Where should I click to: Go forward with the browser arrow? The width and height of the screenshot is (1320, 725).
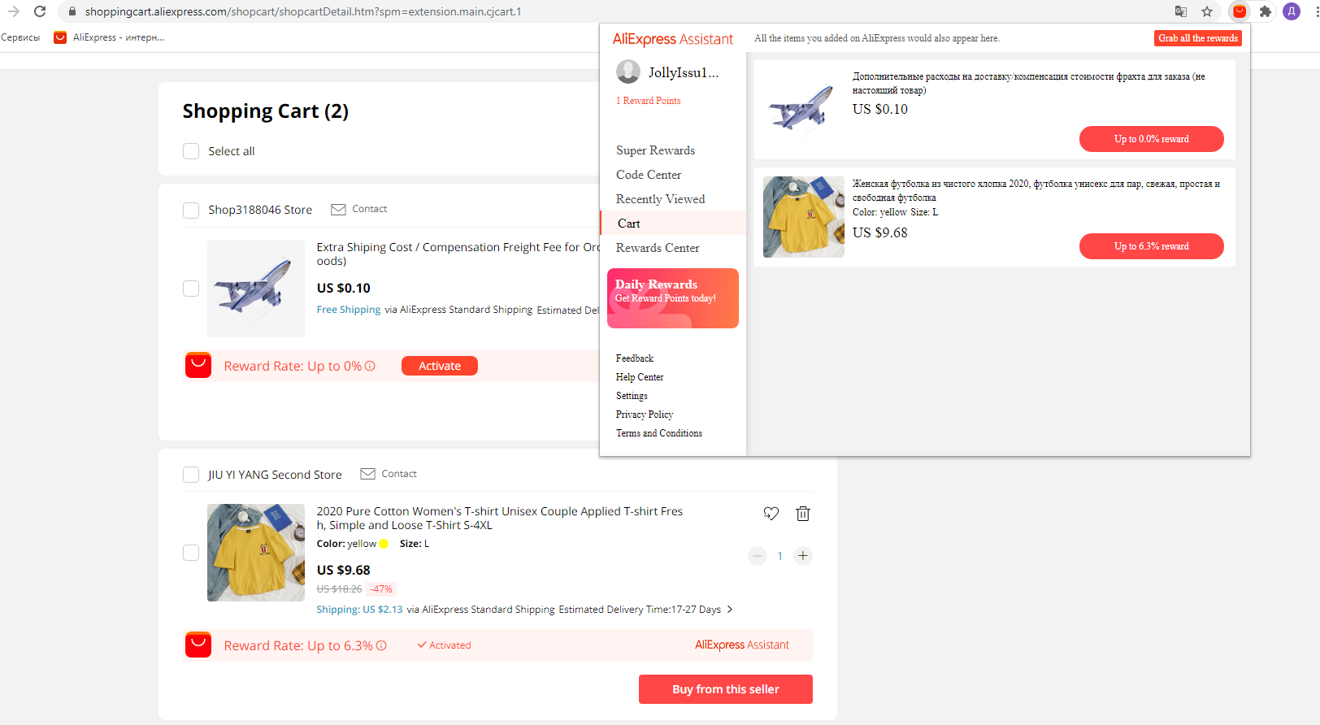[x=14, y=11]
